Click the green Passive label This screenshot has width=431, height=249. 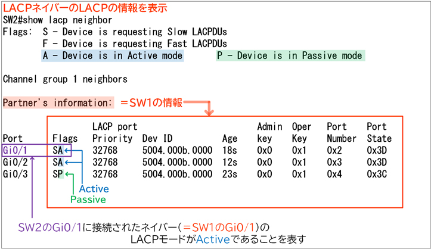coord(88,200)
